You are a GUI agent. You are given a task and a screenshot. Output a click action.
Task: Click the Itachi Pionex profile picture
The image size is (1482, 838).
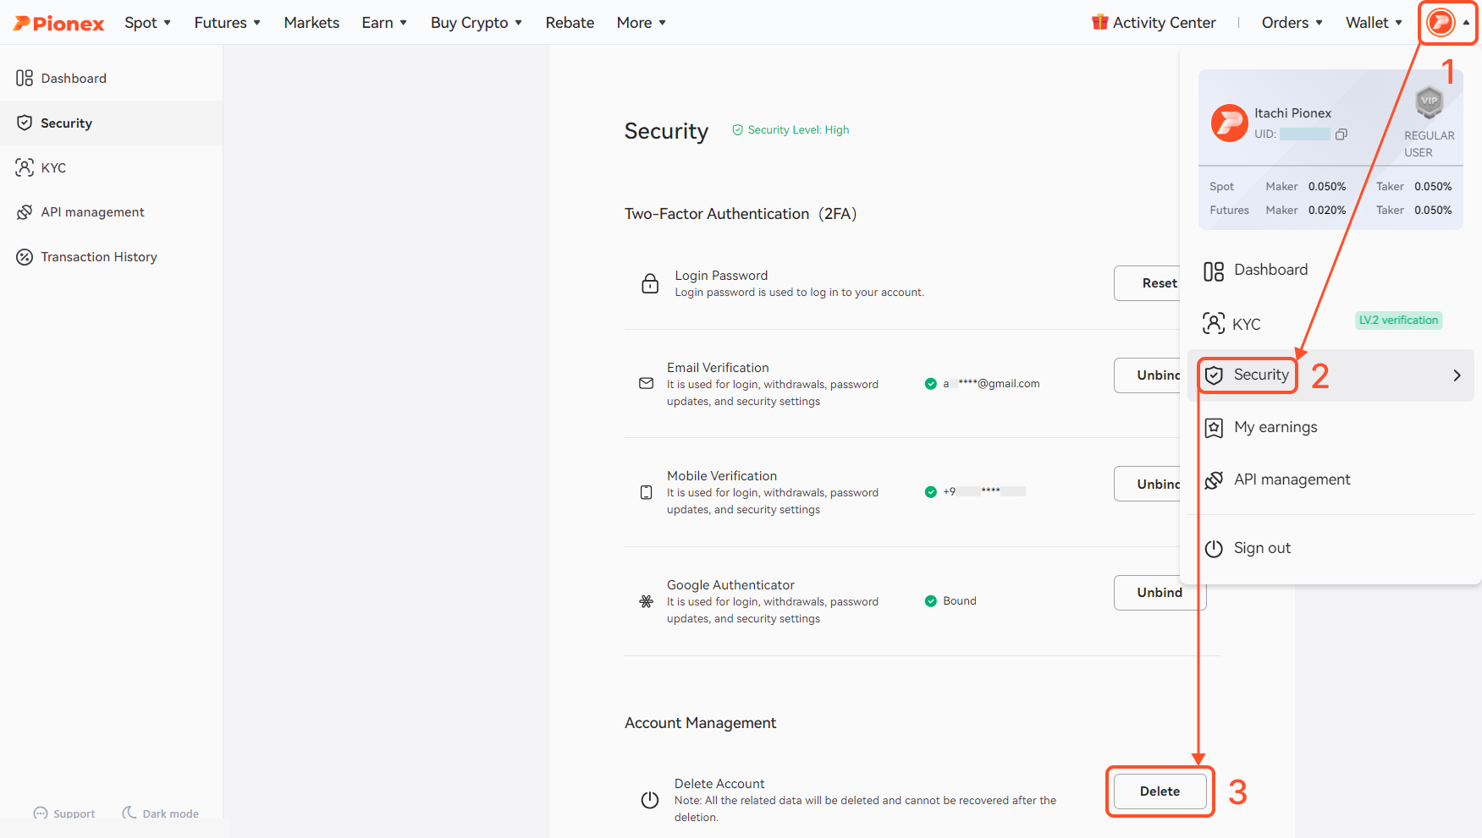pyautogui.click(x=1230, y=123)
